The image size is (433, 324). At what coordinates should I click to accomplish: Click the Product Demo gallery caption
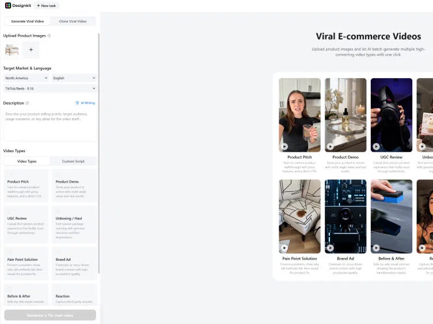[x=345, y=157]
